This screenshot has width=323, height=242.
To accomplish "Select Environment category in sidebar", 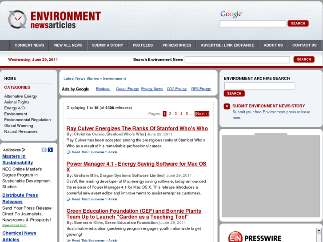I will pyautogui.click(x=16, y=114).
